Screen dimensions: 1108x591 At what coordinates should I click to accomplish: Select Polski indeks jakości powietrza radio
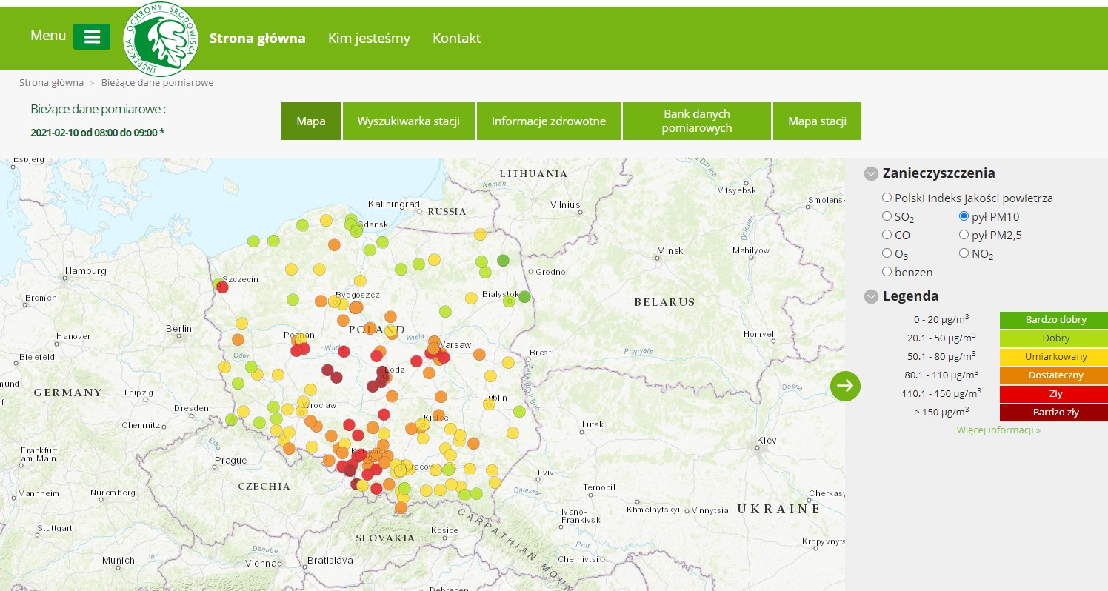click(887, 198)
